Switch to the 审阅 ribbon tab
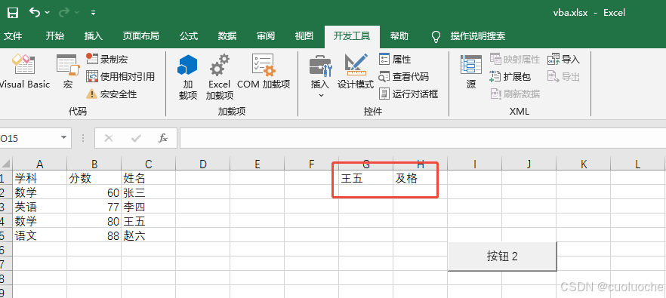Screen dimensions: 666x298 click(x=266, y=36)
